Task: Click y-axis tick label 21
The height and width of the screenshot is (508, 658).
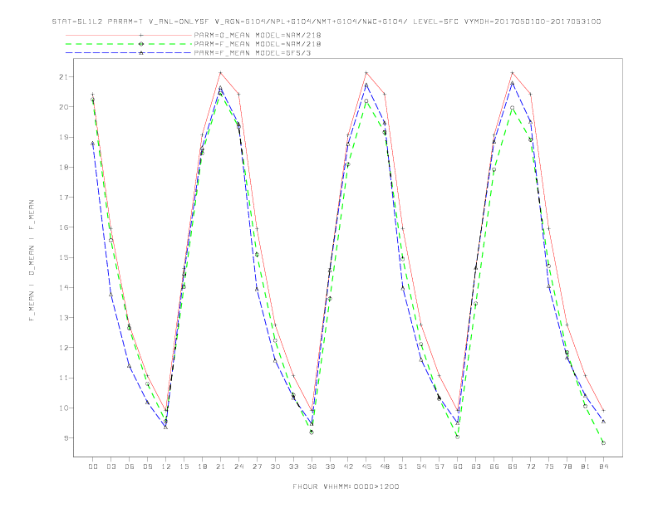Action: point(63,76)
